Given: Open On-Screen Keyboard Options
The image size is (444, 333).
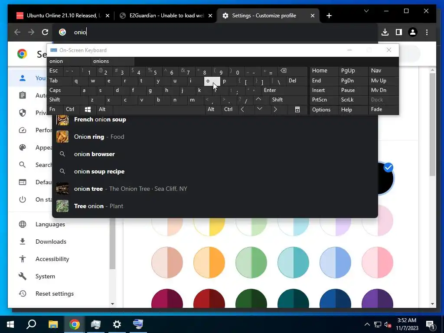Looking at the screenshot, I should (324, 110).
